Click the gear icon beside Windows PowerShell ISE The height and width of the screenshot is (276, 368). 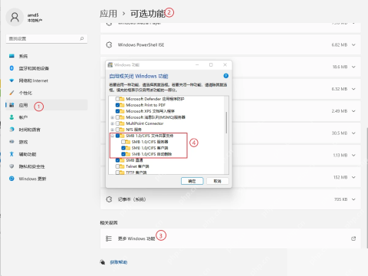(x=109, y=44)
